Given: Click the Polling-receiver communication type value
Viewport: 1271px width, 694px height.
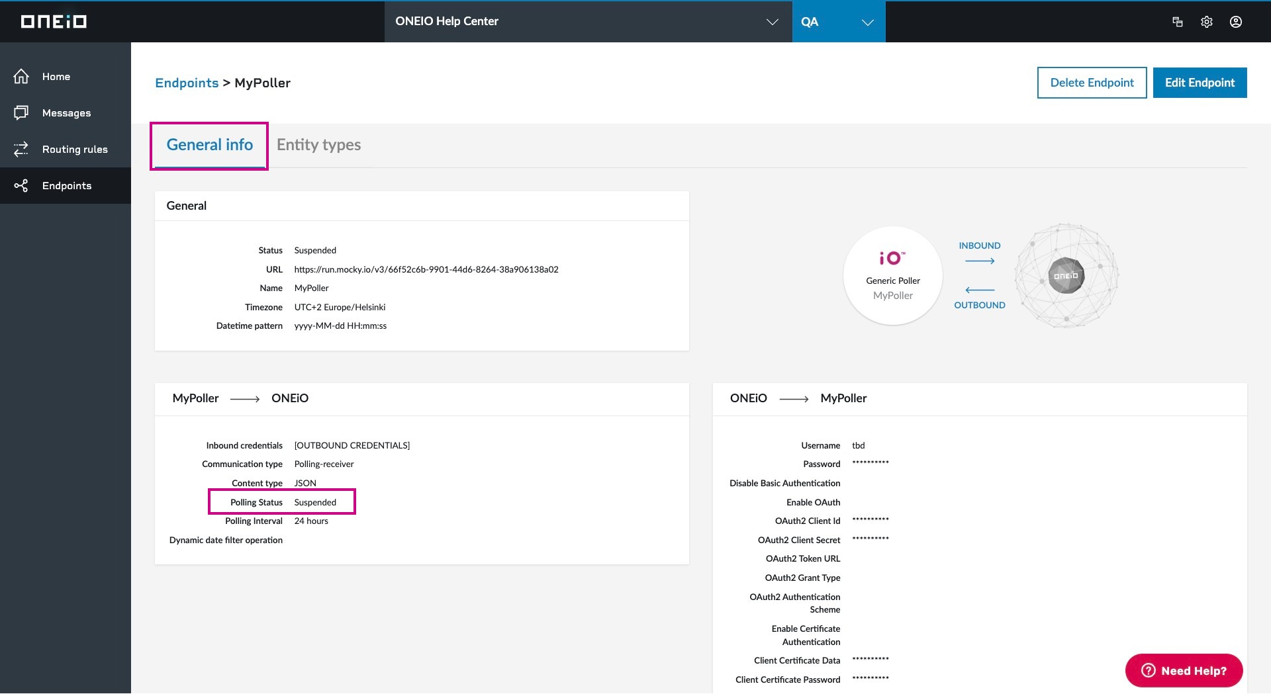Looking at the screenshot, I should 324,464.
